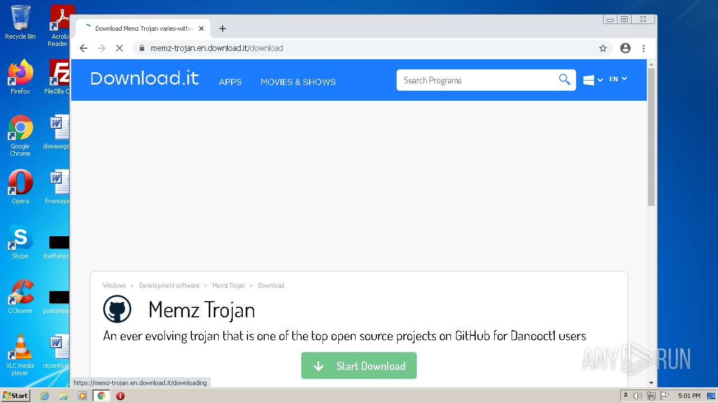
Task: Click the Chrome taskbar button
Action: (102, 396)
